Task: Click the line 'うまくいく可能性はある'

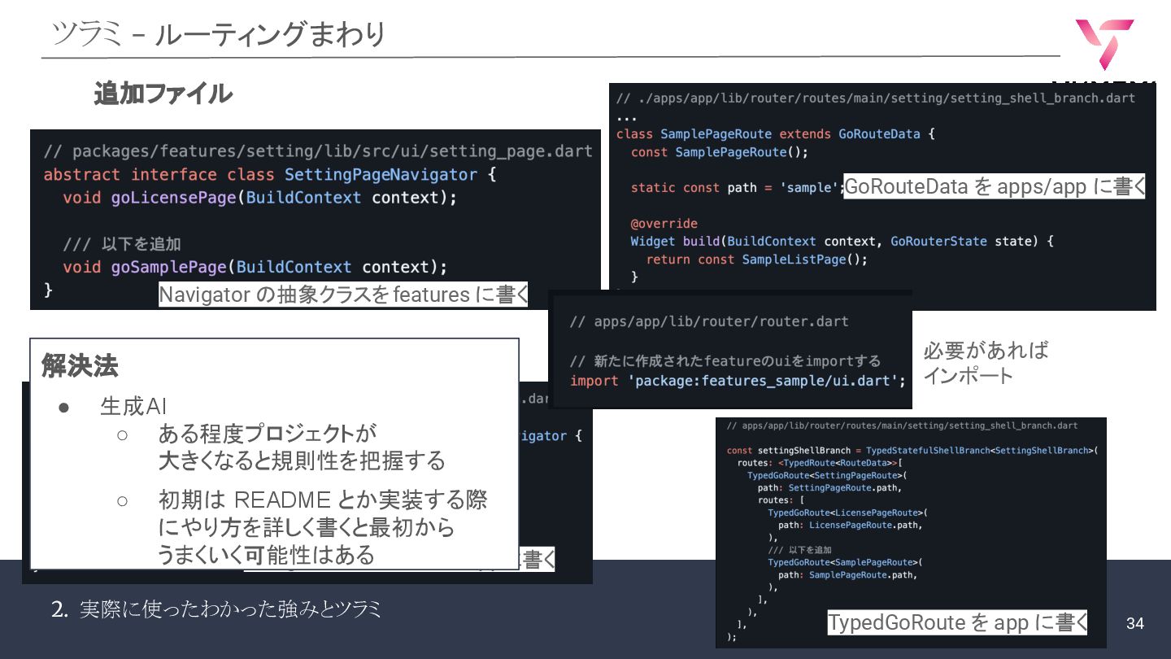Action: (266, 554)
